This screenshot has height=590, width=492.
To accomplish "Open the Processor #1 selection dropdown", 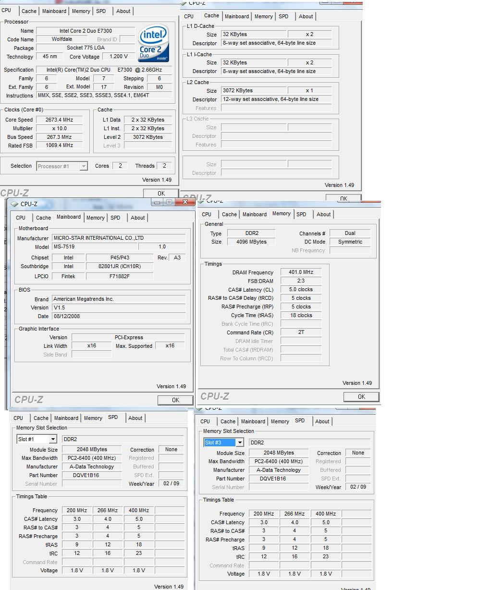I will coord(62,166).
